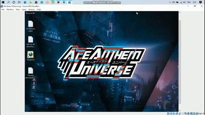Click the optical disc status icon
The width and height of the screenshot is (205, 115).
171,113
